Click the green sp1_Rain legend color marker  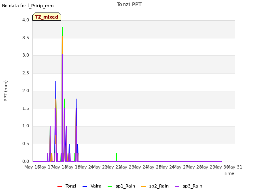[110, 187]
